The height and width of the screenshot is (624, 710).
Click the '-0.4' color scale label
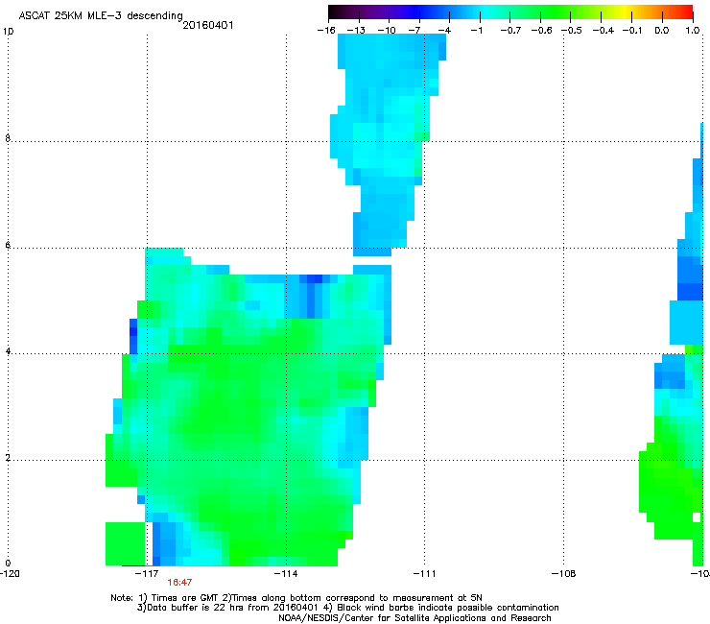click(603, 31)
